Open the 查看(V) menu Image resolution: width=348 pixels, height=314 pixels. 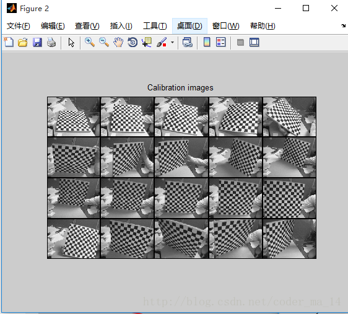pos(87,26)
